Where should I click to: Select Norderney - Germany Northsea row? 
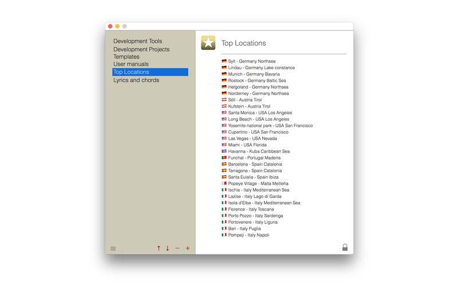(259, 93)
